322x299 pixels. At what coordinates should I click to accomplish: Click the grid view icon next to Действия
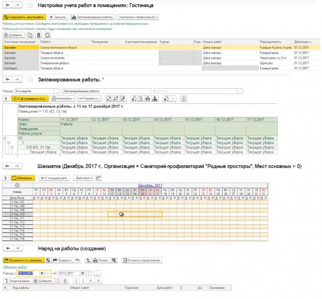click(x=99, y=178)
